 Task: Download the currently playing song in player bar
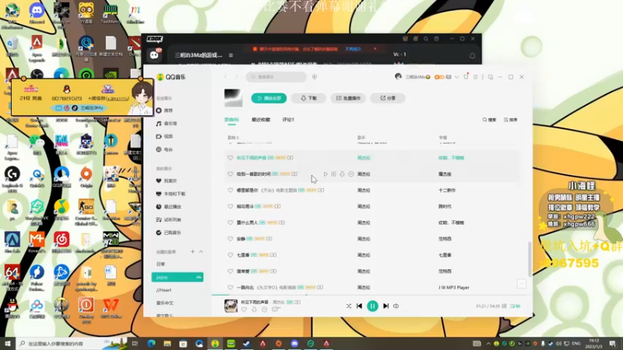click(x=255, y=310)
